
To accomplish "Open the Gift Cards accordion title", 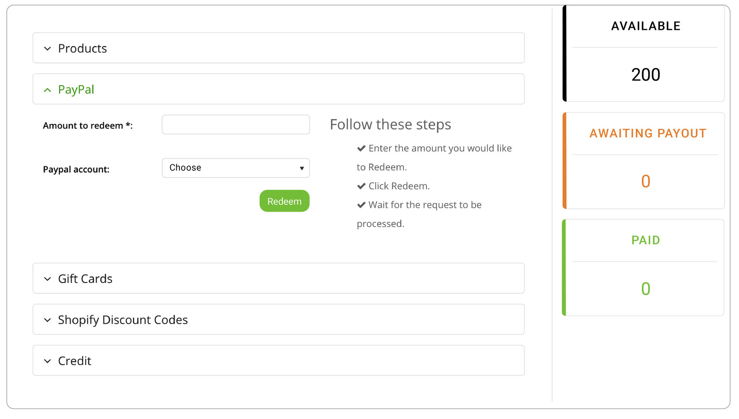I will [x=85, y=279].
